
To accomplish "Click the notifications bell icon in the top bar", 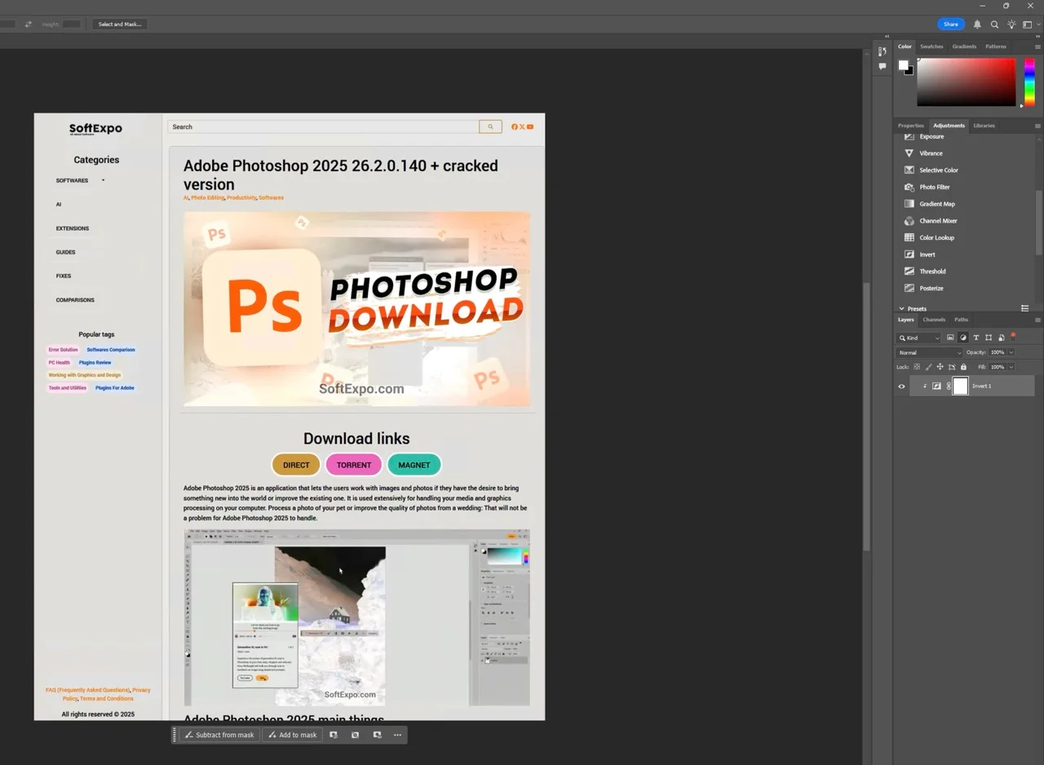I will pos(977,24).
